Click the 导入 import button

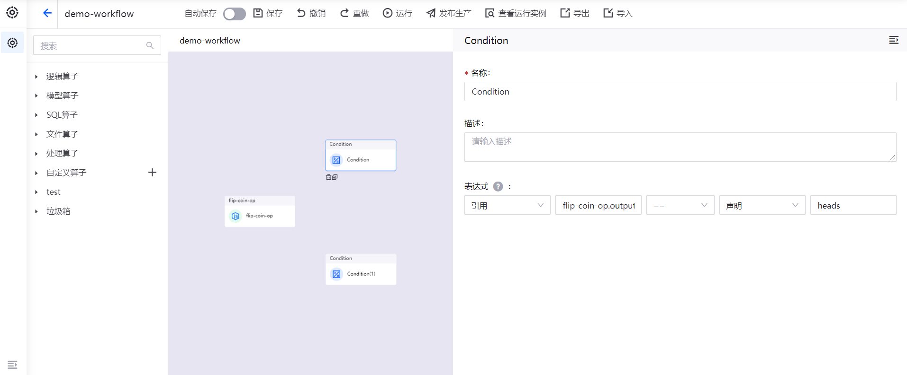pyautogui.click(x=618, y=13)
